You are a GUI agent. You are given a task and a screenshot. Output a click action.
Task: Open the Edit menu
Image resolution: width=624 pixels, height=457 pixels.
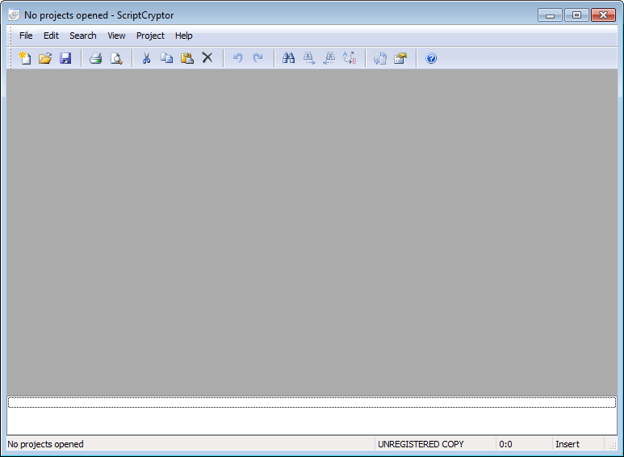point(51,36)
